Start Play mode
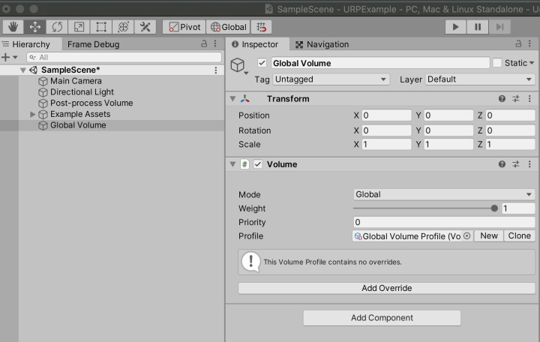The height and width of the screenshot is (342, 540). [x=455, y=27]
